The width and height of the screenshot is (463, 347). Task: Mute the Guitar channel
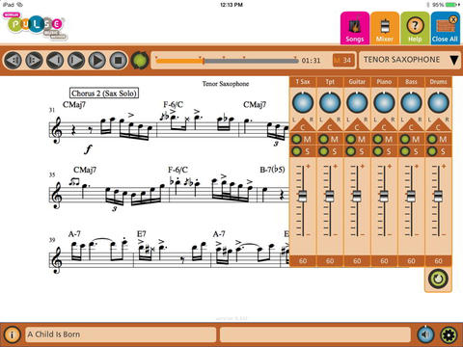tap(351, 140)
